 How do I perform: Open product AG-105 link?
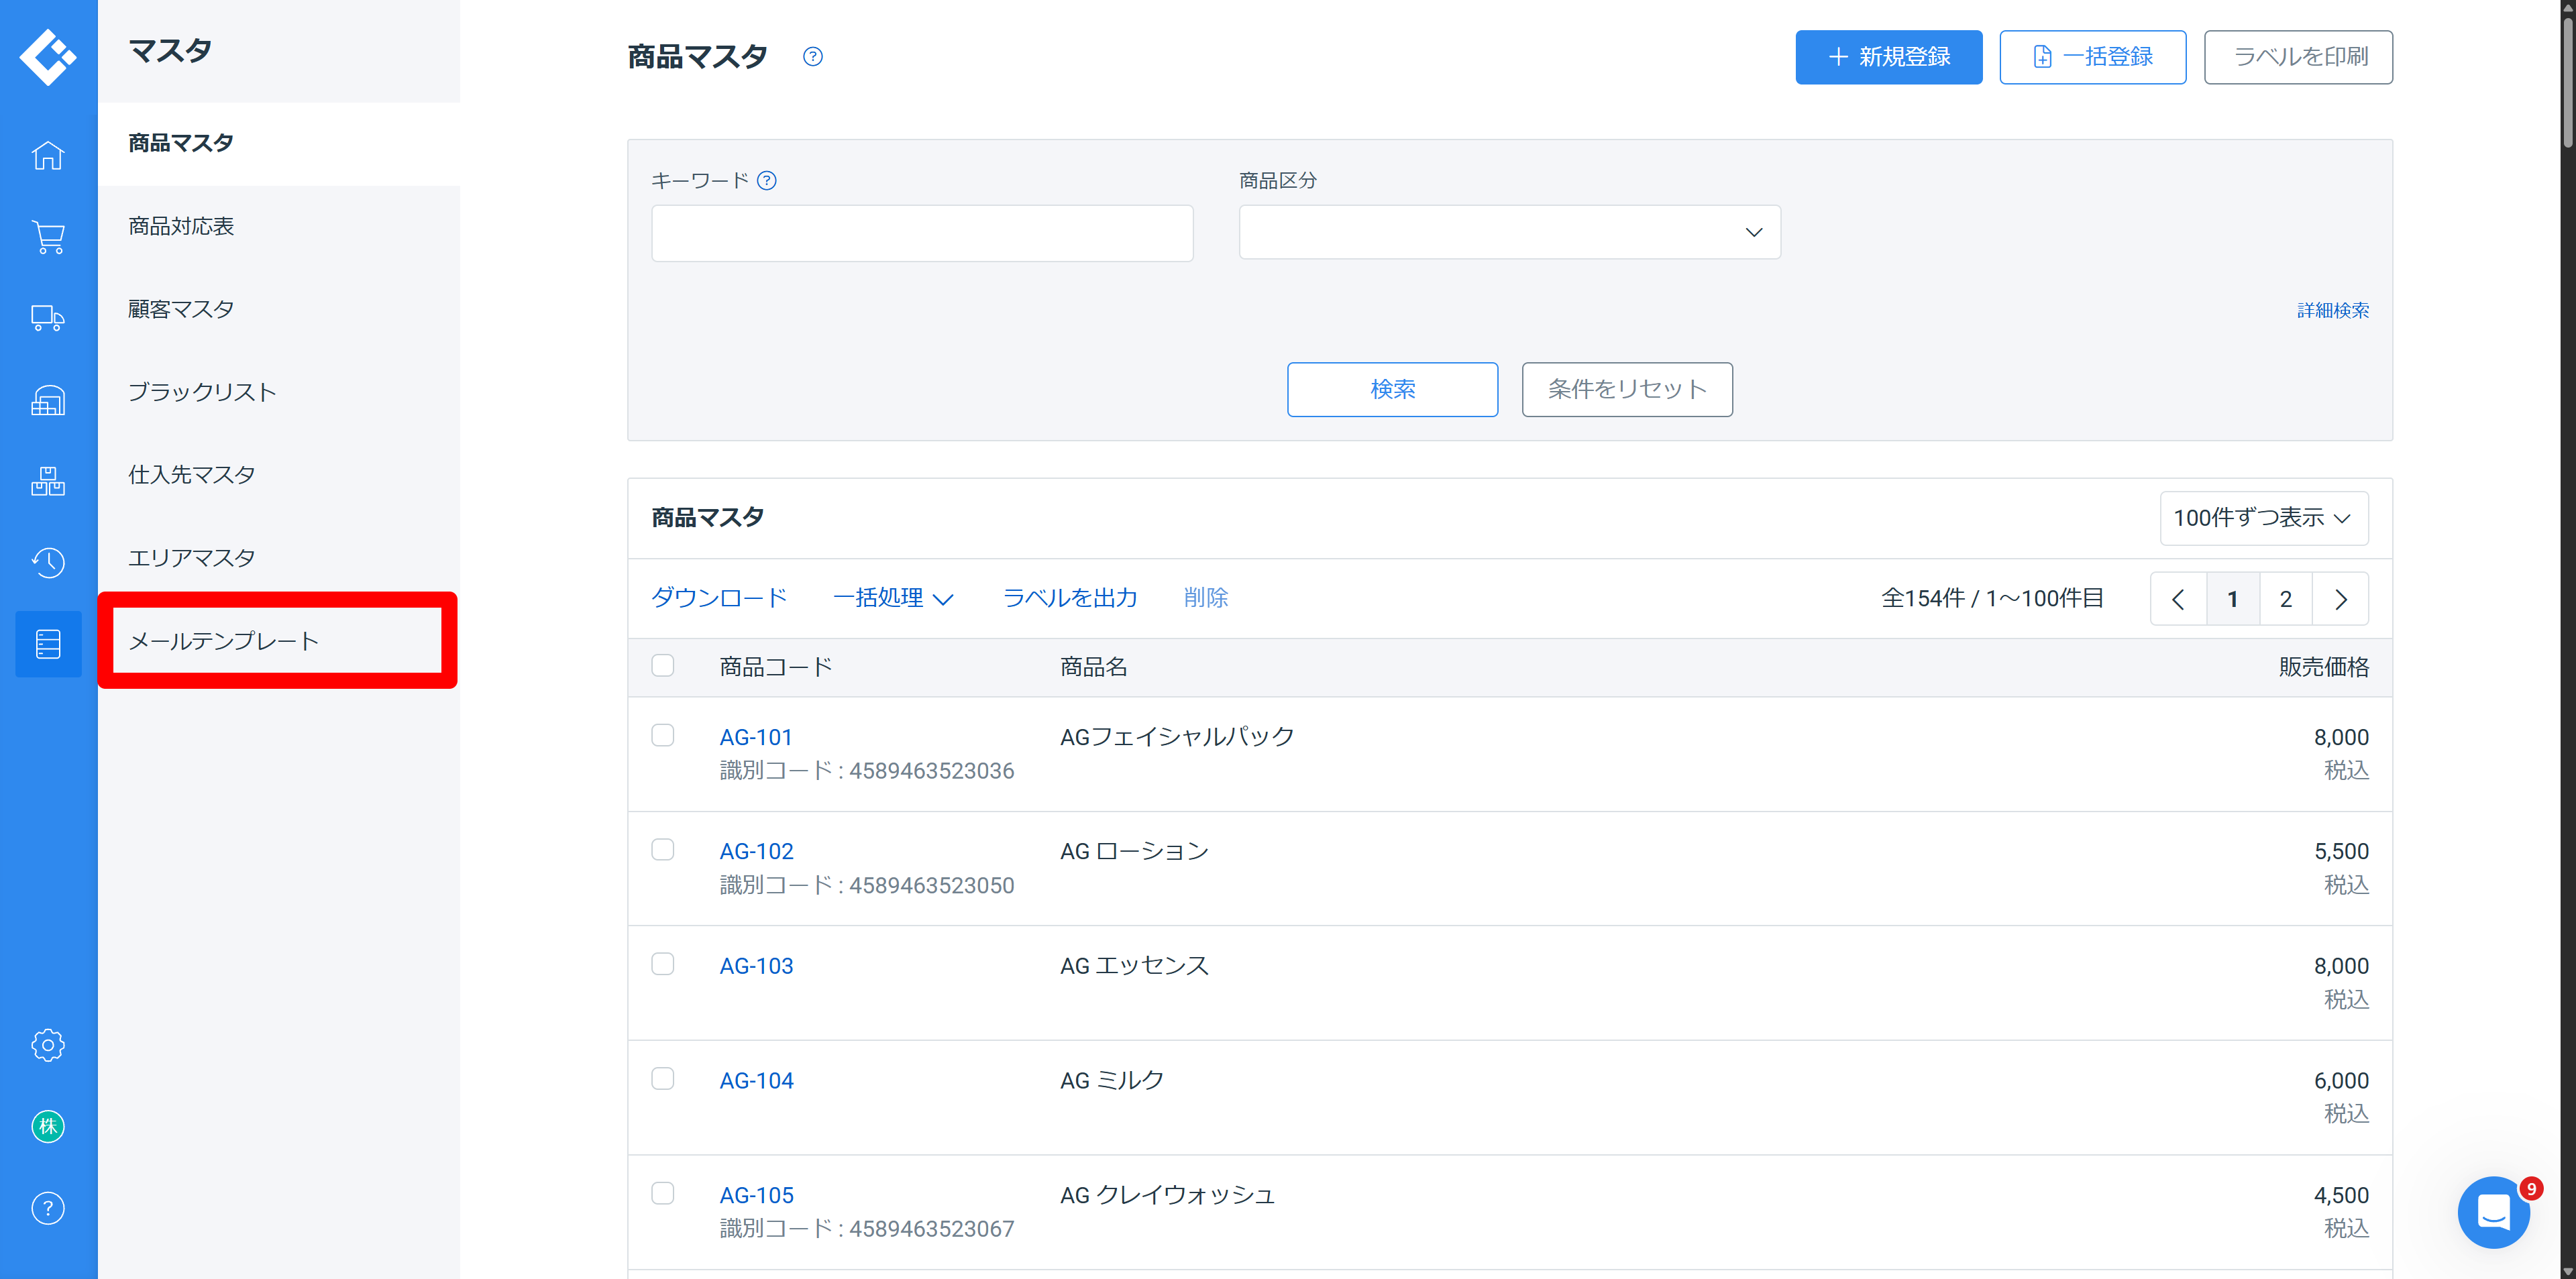coord(756,1195)
